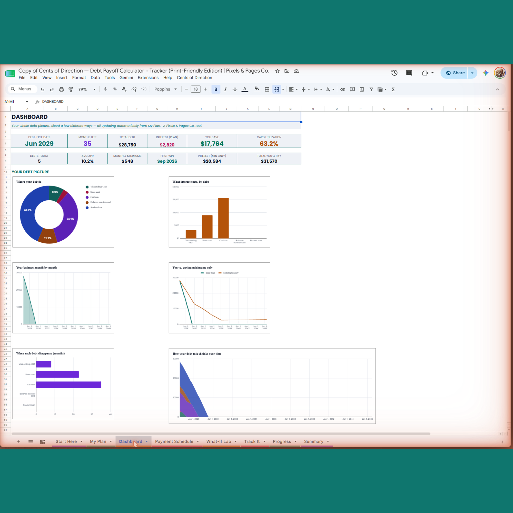Switch to the Payment Schedule tab
The width and height of the screenshot is (513, 513).
[174, 442]
